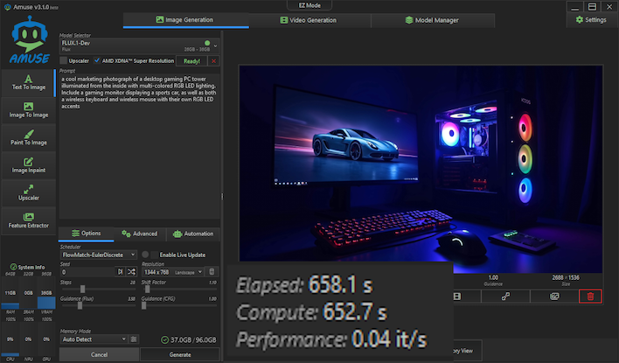Open the Image To Image mode
The height and width of the screenshot is (363, 619).
click(29, 110)
